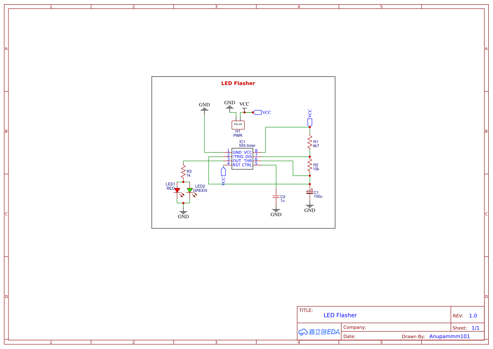Click the red LED1 symbol
493x349 pixels.
pyautogui.click(x=177, y=191)
